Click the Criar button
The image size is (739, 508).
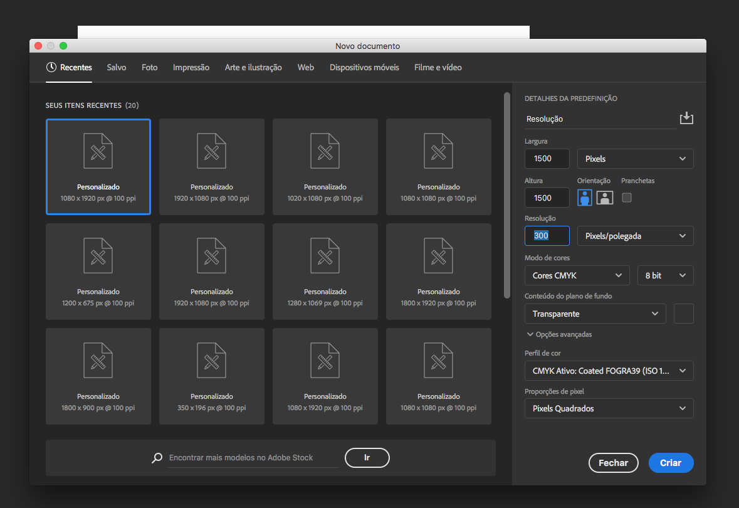[x=671, y=463]
